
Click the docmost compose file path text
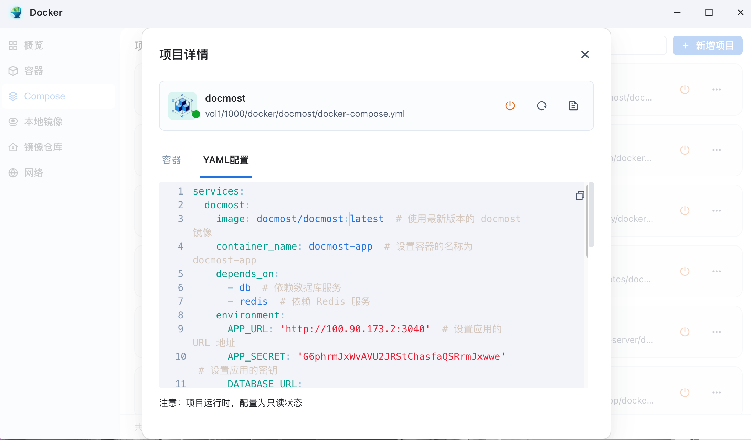click(305, 114)
